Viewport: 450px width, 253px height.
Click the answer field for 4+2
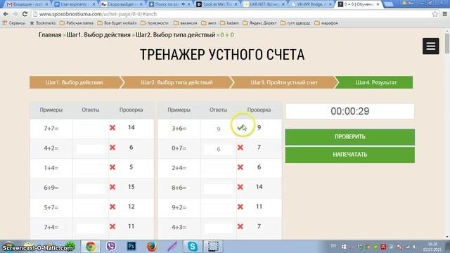tap(91, 148)
